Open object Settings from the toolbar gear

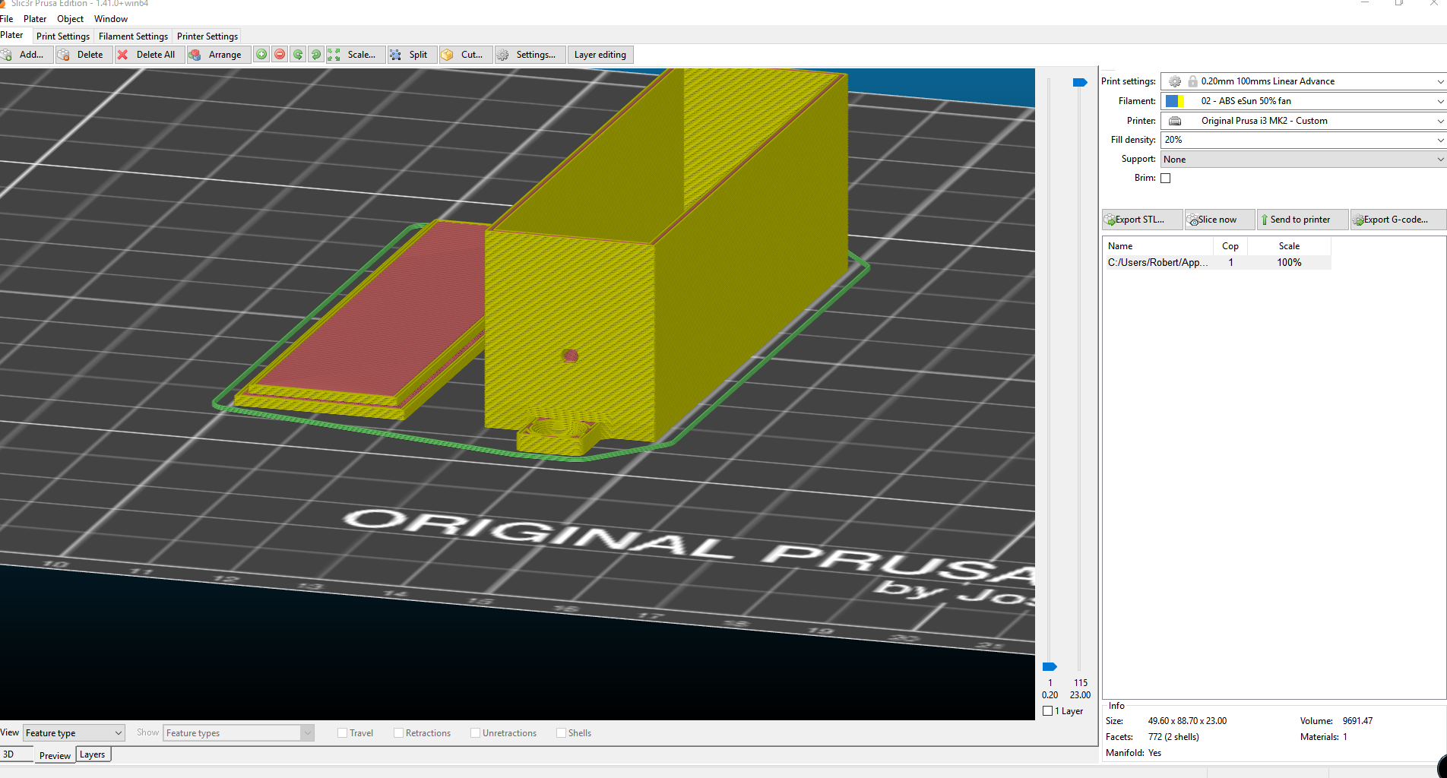[x=530, y=55]
